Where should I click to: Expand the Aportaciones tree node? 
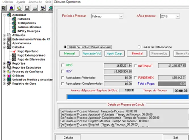[4, 43]
